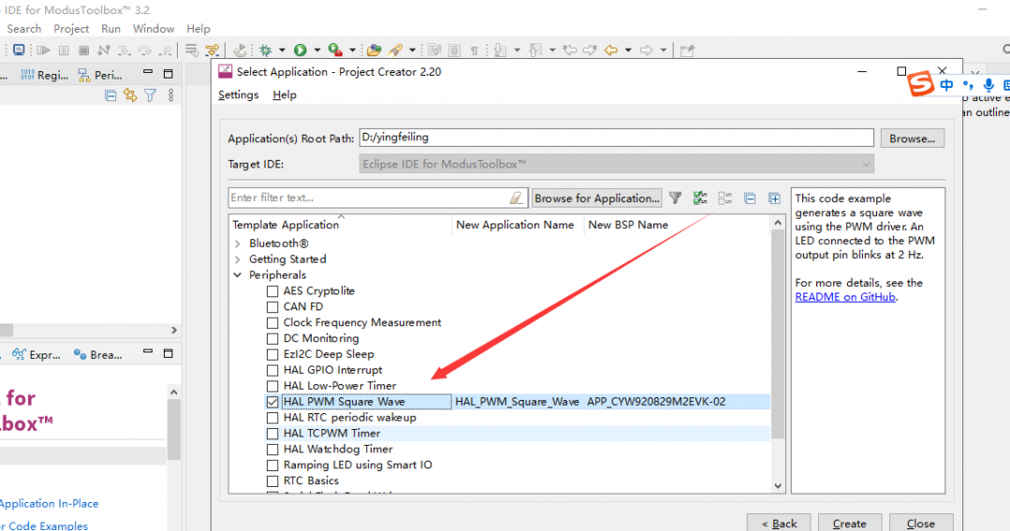Switch to the Registers tab
The height and width of the screenshot is (531, 1010).
44,76
